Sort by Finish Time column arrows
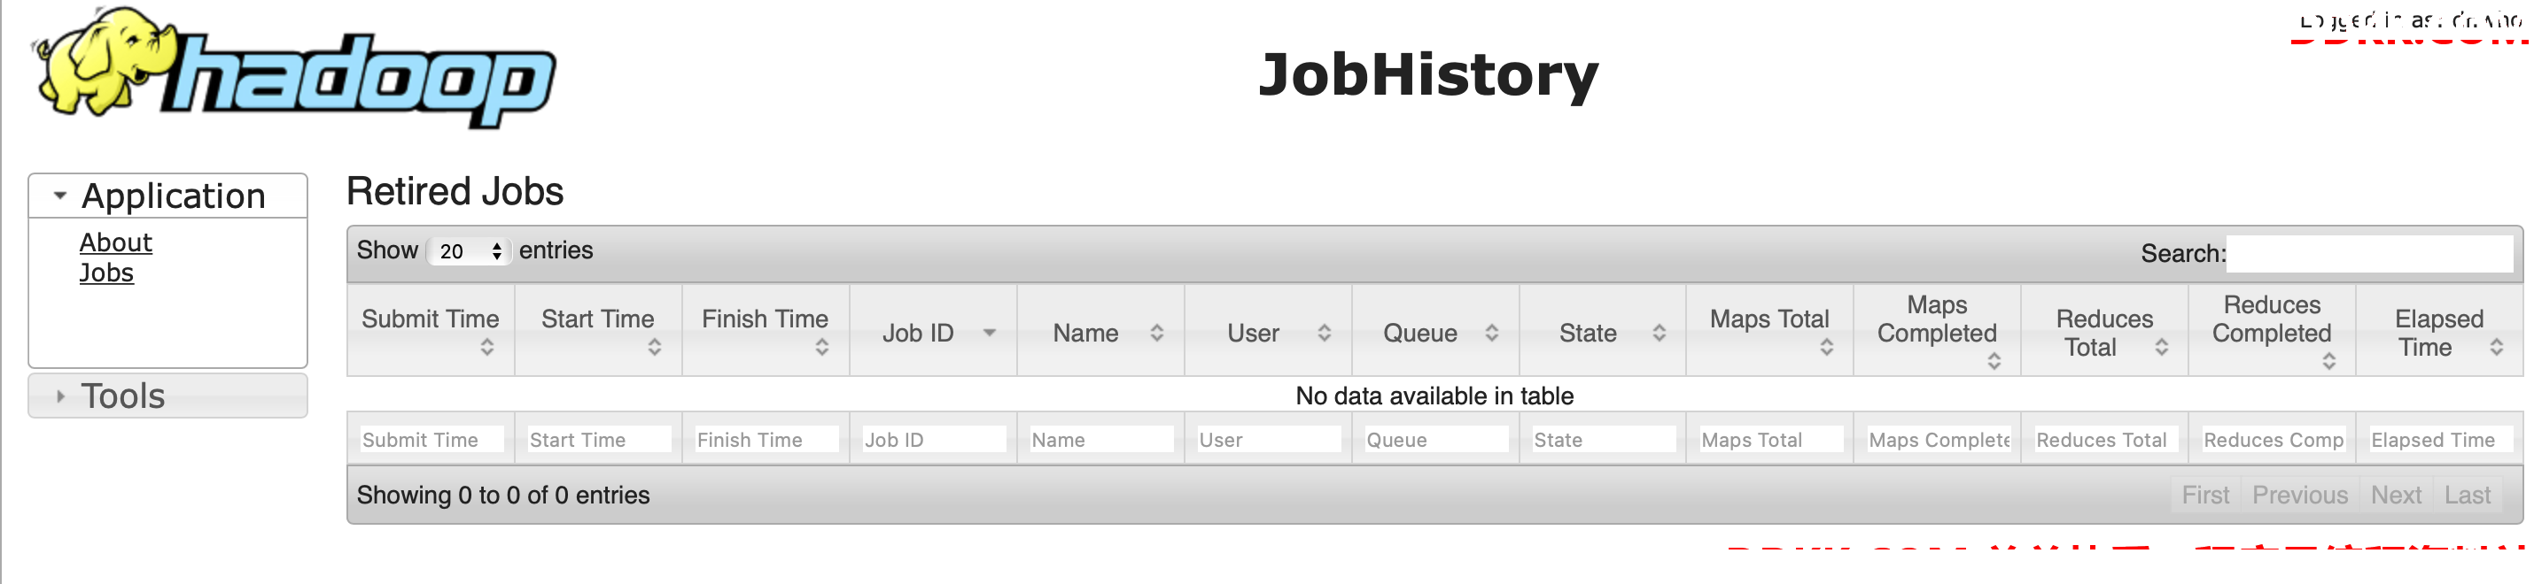 821,347
